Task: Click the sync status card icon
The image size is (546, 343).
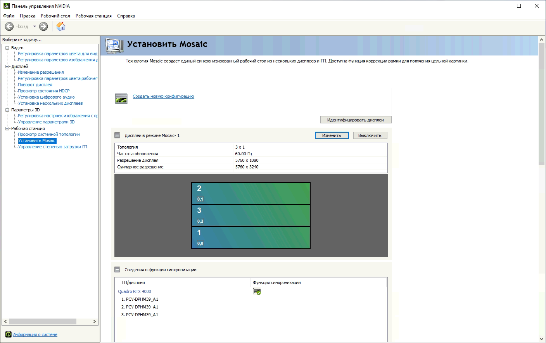Action: (x=257, y=292)
